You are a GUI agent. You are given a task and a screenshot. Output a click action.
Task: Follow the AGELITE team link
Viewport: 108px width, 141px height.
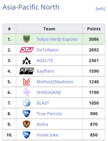(45, 60)
